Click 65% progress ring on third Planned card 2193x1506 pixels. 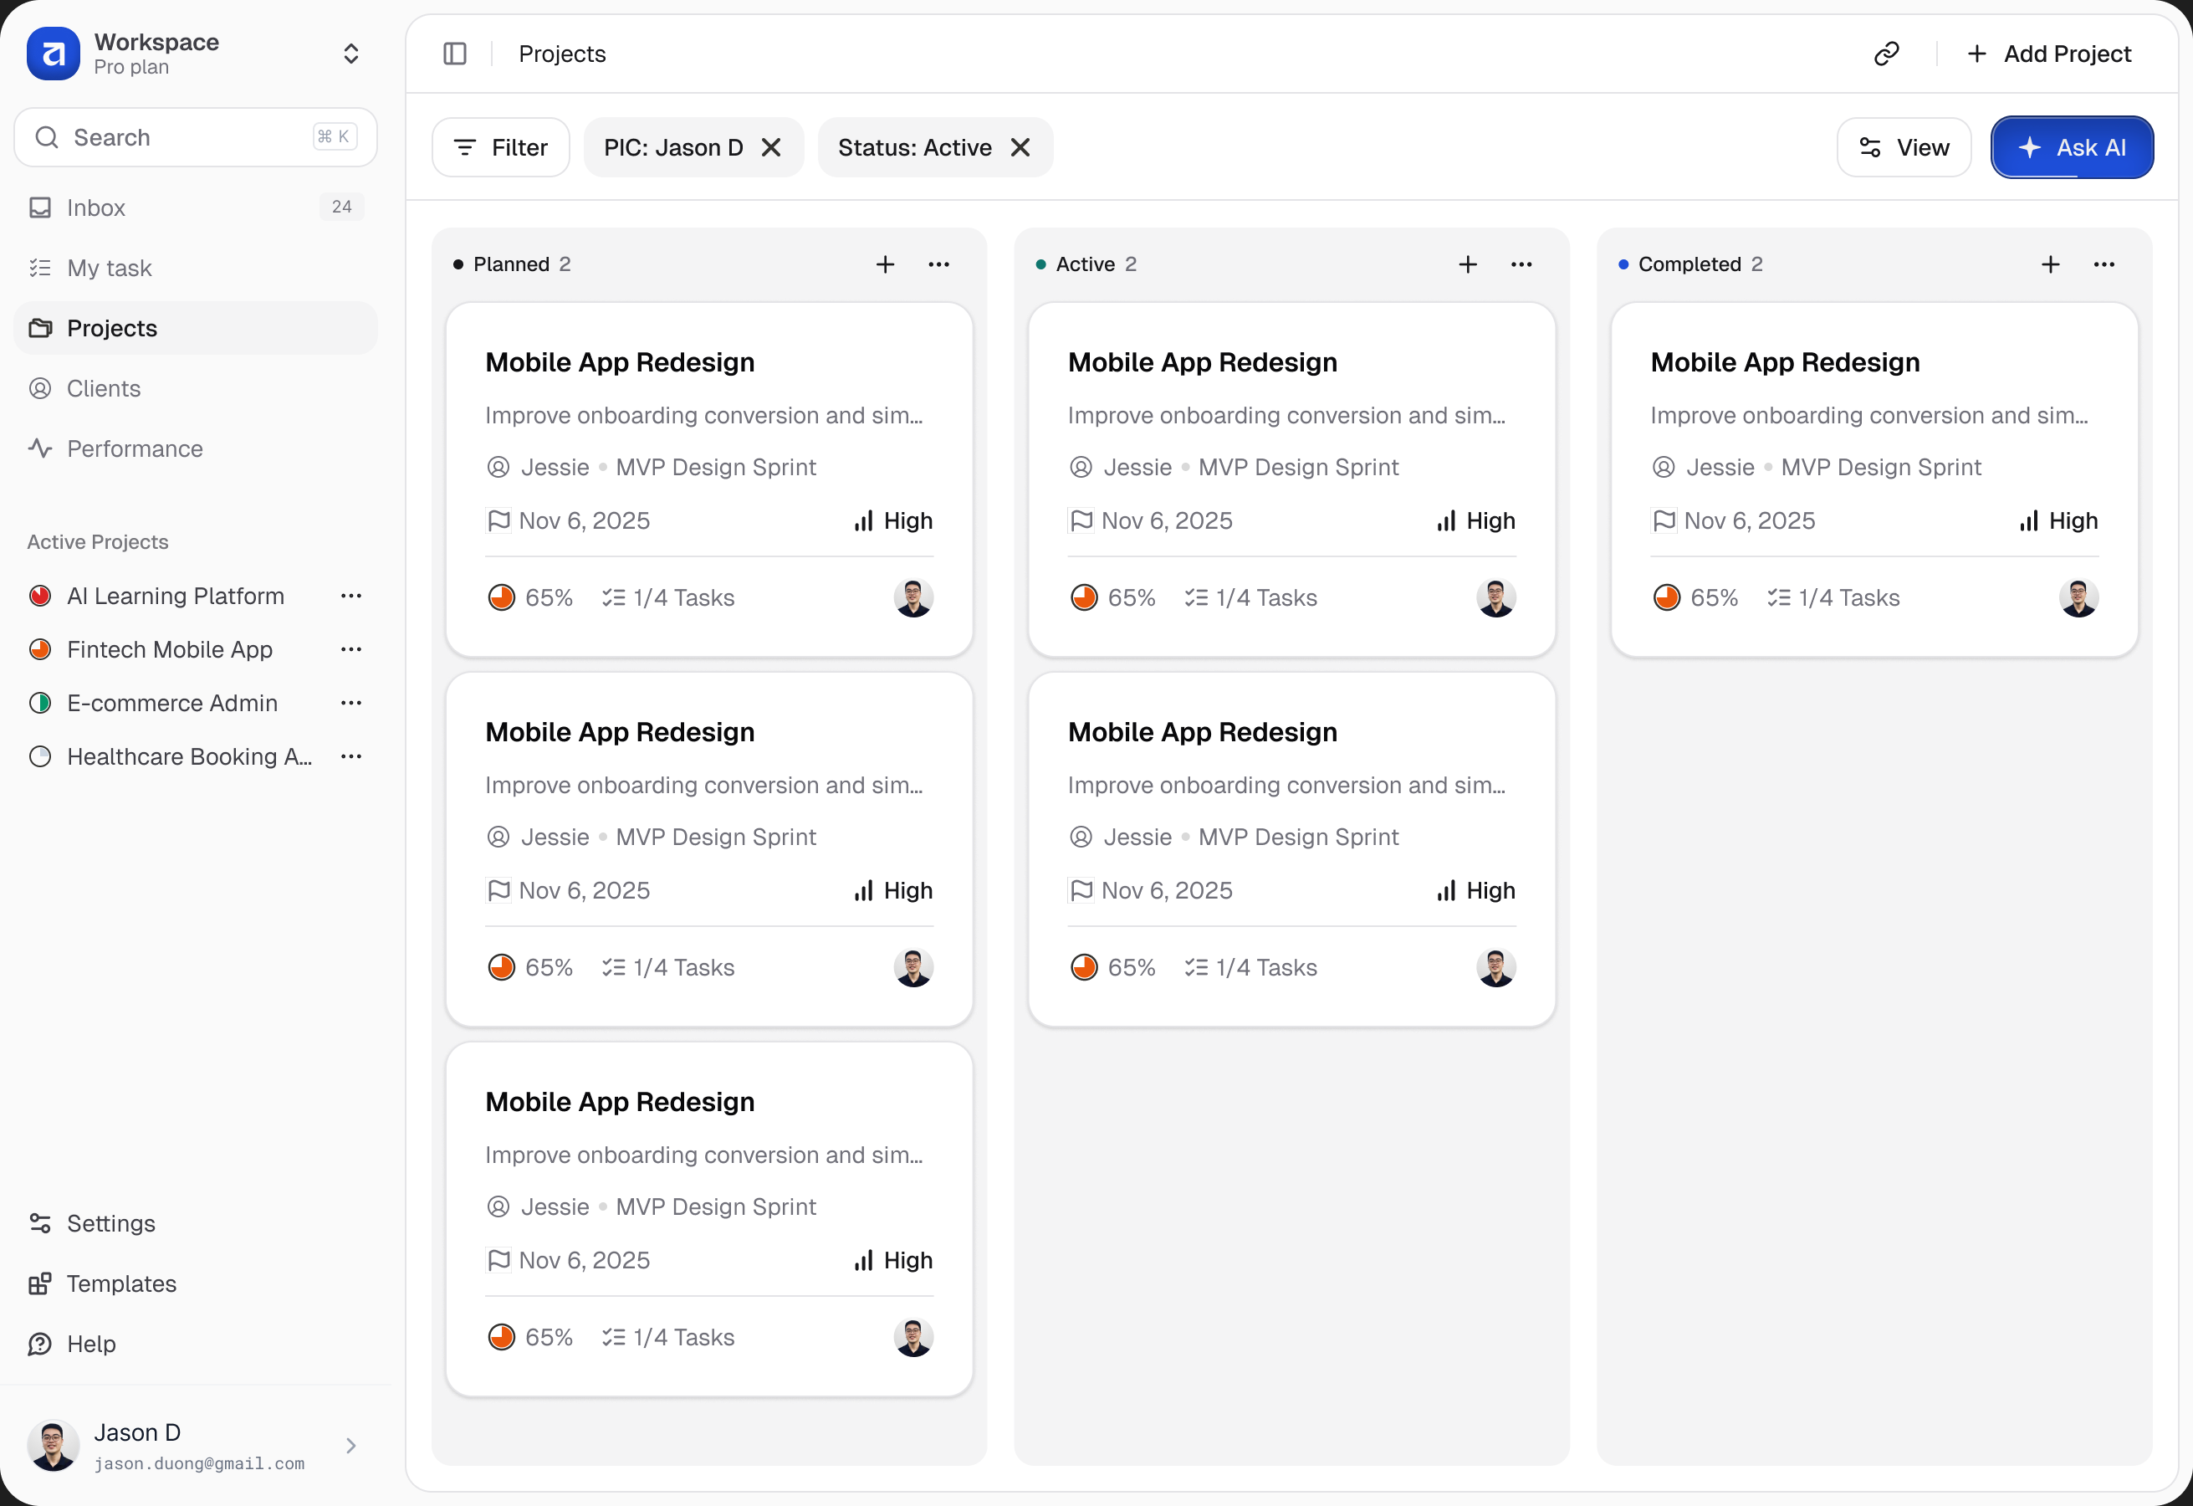pos(502,1338)
